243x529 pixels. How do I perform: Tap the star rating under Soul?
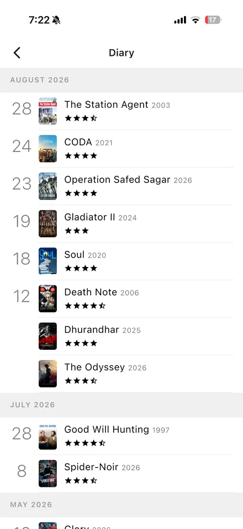coord(81,269)
